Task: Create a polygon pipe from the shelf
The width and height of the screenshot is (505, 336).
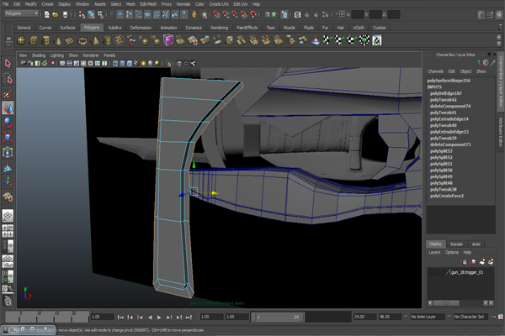Action: (107, 40)
